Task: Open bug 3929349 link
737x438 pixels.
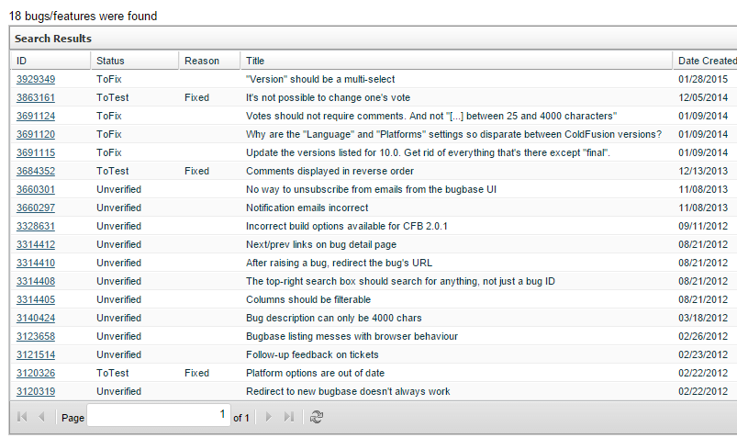Action: [36, 79]
